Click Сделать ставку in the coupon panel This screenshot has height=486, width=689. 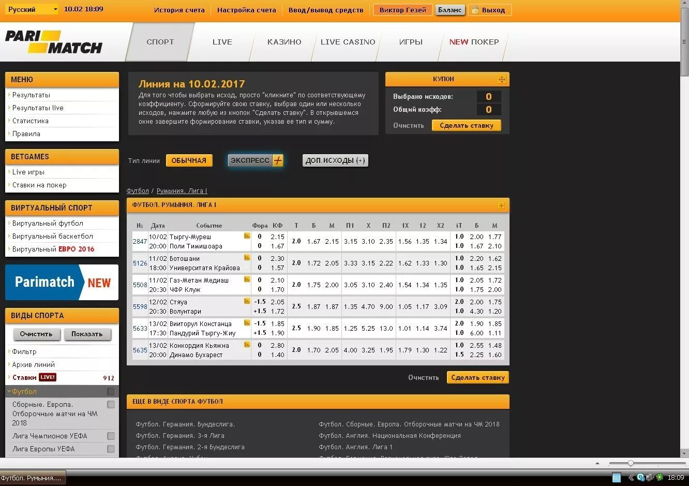[467, 125]
